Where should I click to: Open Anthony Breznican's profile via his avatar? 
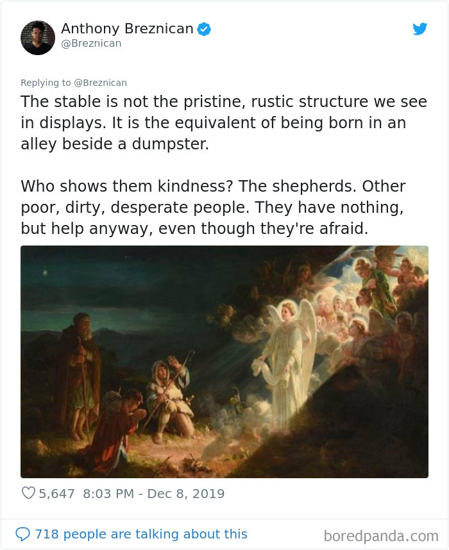pyautogui.click(x=37, y=37)
